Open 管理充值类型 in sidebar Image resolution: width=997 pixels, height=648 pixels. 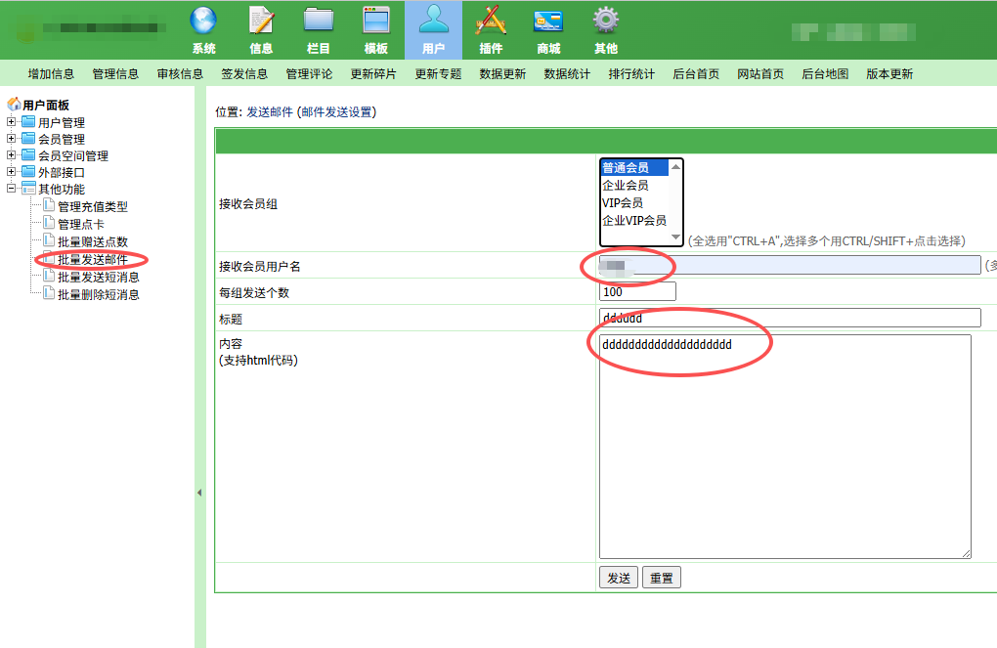(x=93, y=206)
